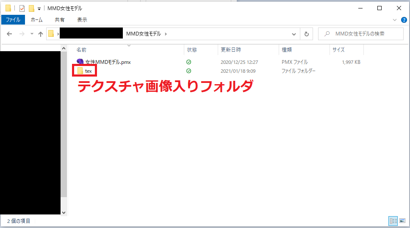Expand the ribbon with the chevron
The image size is (410, 228).
394,20
